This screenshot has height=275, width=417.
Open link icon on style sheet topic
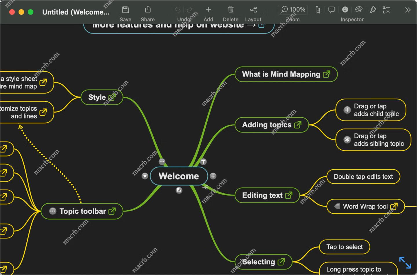[43, 82]
